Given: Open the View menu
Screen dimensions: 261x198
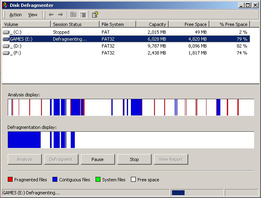Looking at the screenshot, I should coord(33,15).
